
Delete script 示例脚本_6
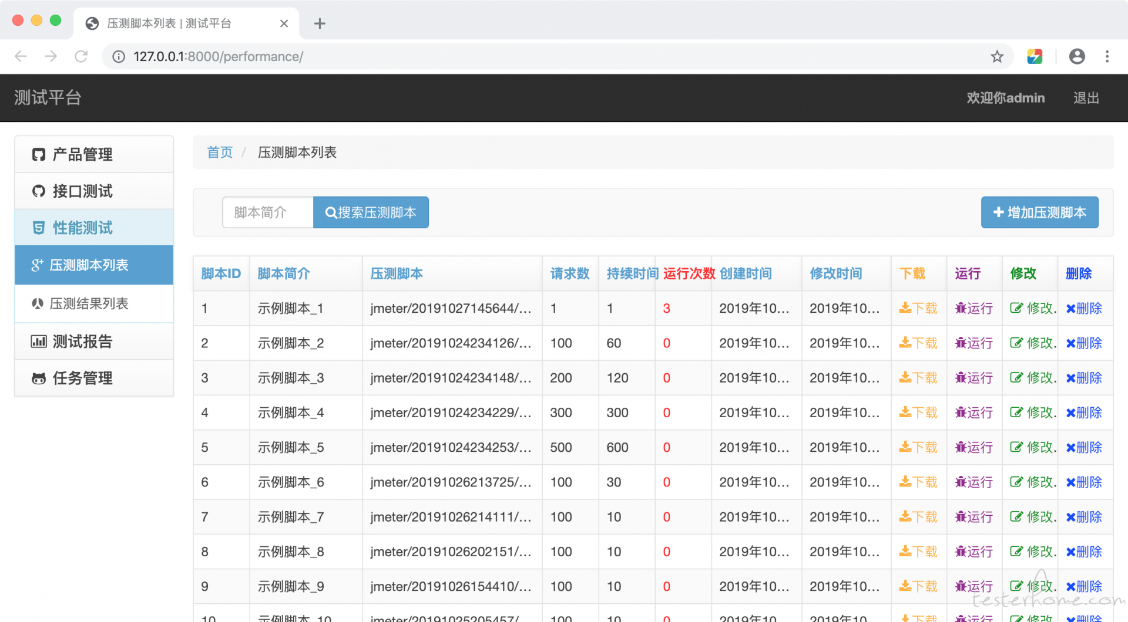[1084, 482]
